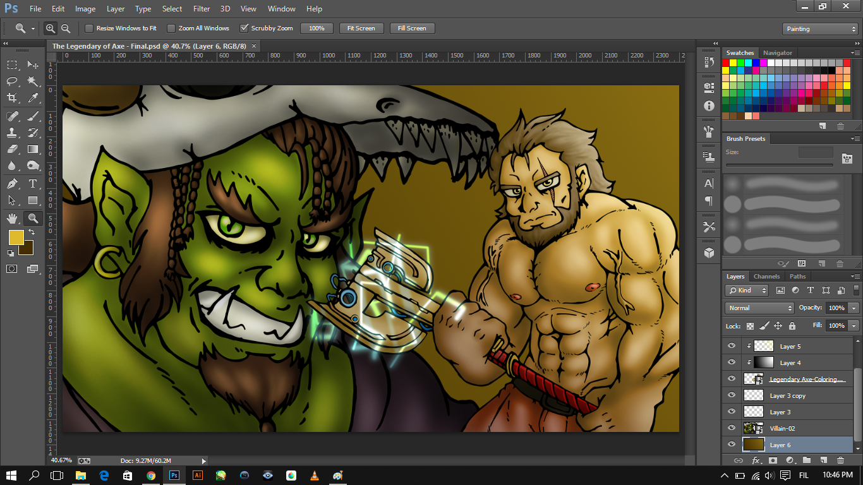Enable Resize Windows to Fit checkbox

(89, 28)
